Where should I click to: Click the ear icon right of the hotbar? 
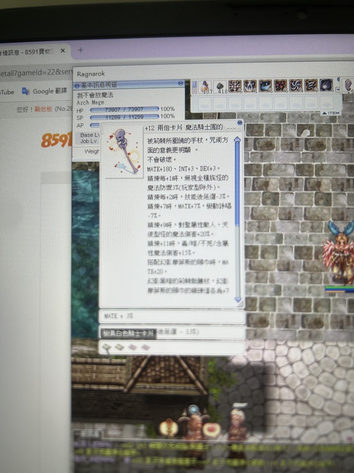tap(348, 85)
